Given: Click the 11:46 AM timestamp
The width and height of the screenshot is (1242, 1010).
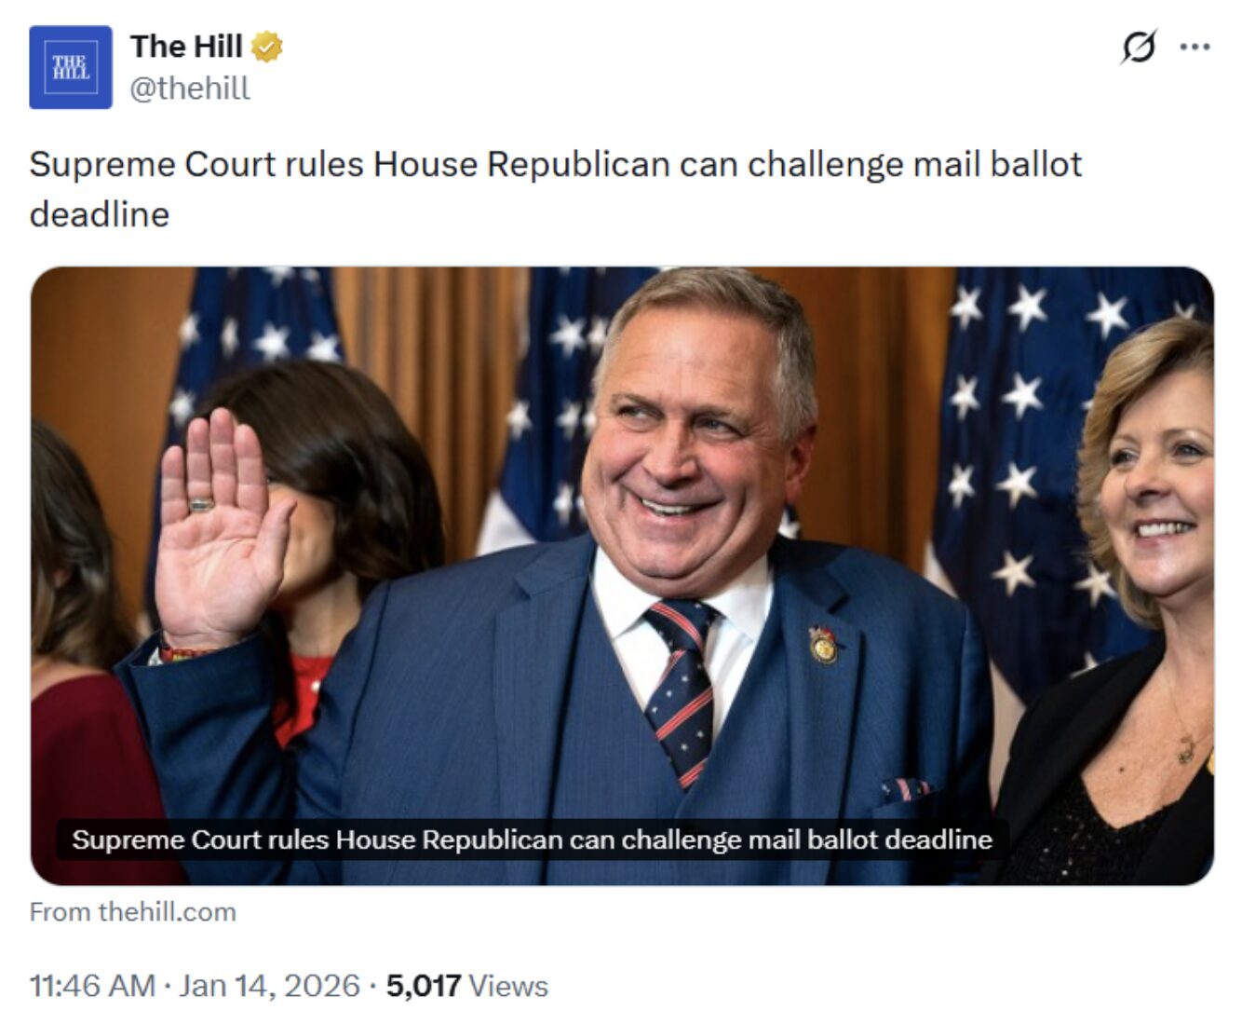Looking at the screenshot, I should pos(92,985).
